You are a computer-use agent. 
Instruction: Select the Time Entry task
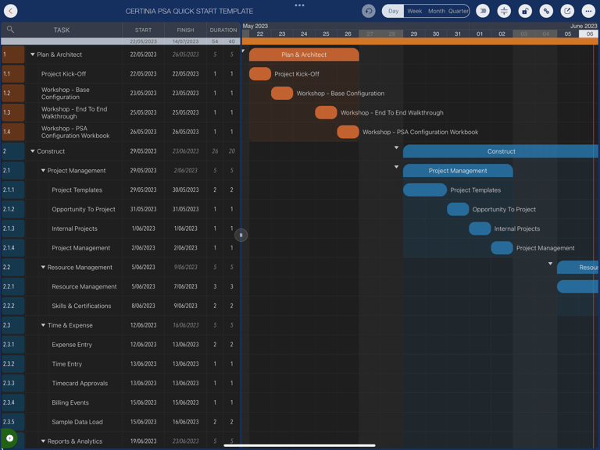tap(67, 364)
